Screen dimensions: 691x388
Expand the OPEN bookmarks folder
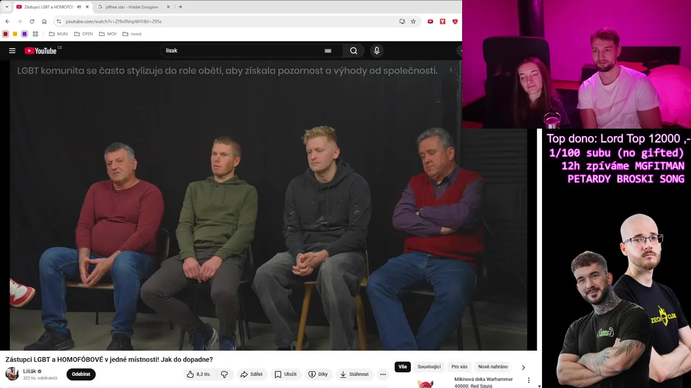click(84, 34)
